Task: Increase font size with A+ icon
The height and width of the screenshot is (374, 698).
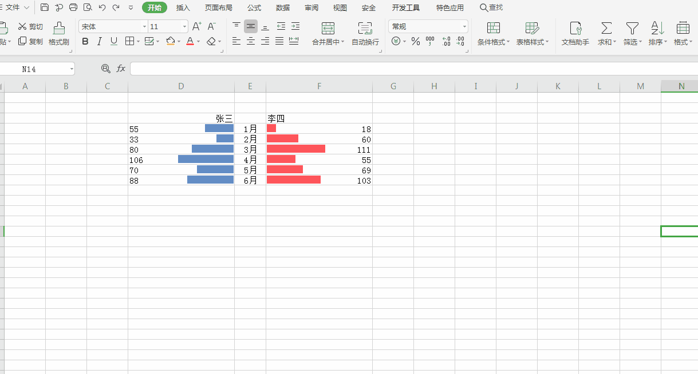Action: (196, 26)
